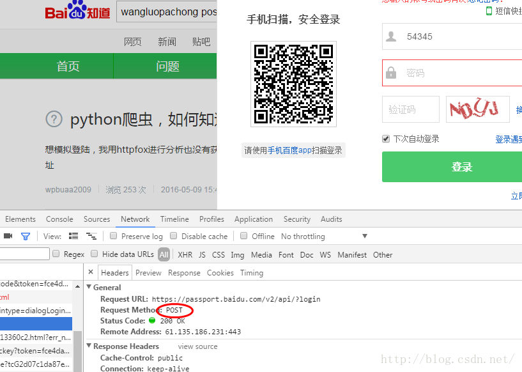
Task: Filter requests by XHR
Action: point(185,255)
